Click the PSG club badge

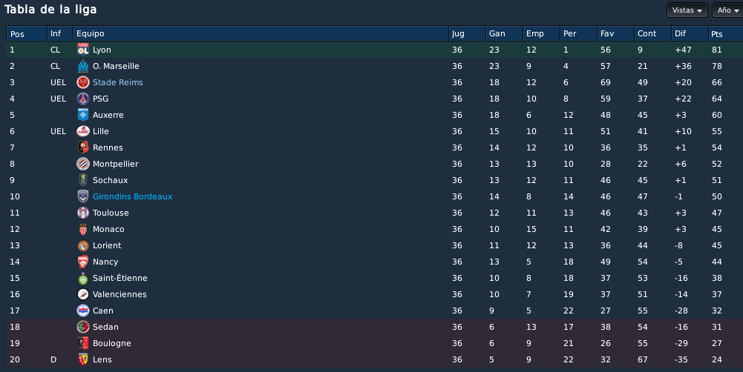(83, 99)
